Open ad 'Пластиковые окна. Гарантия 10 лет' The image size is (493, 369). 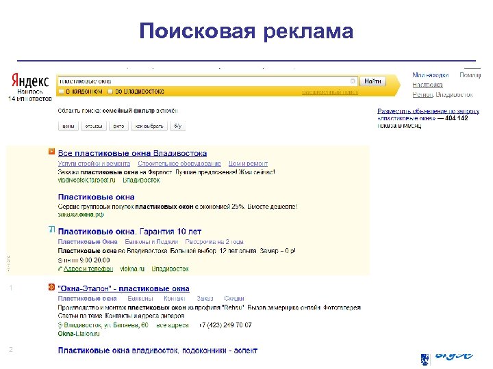[129, 232]
